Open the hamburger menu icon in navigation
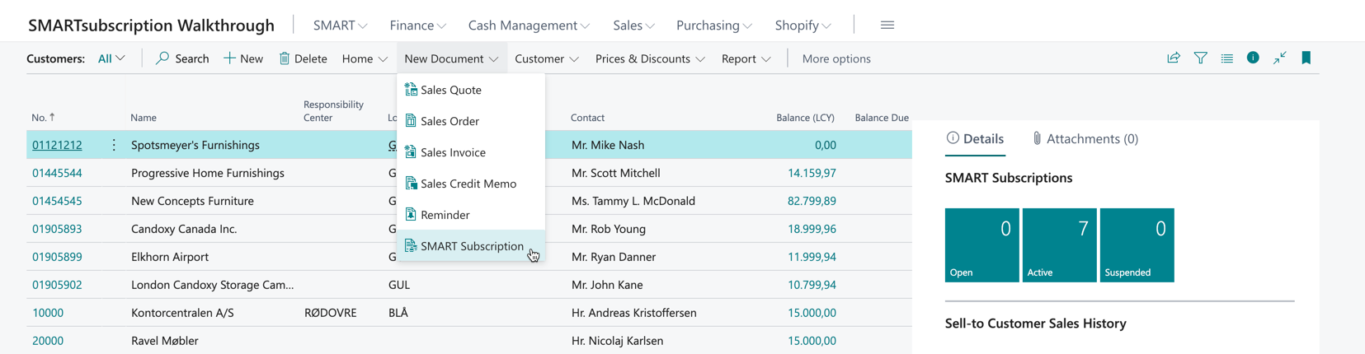Image resolution: width=1365 pixels, height=354 pixels. click(x=887, y=25)
